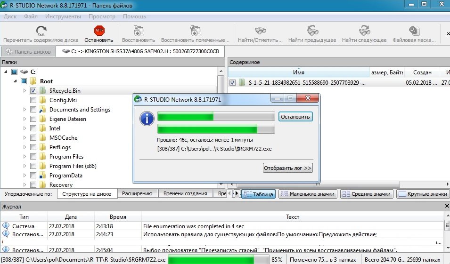Close the Журнал log panel
The image size is (450, 264).
447,206
